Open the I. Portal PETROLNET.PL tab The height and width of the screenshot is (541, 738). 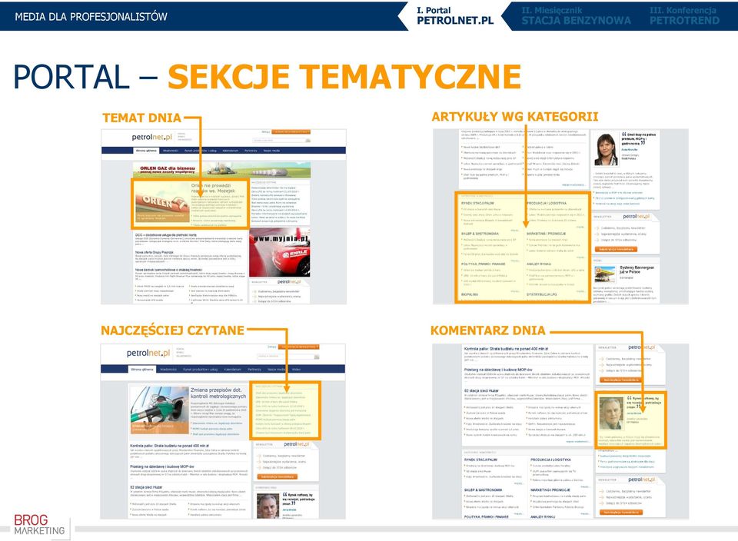454,15
